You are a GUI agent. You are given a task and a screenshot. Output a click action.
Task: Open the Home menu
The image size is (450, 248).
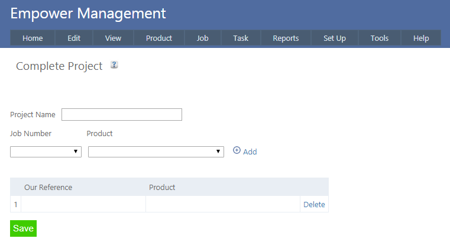coord(33,38)
